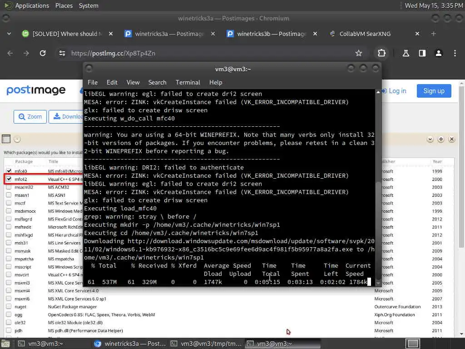Click Log in link
The image size is (465, 349).
point(394,91)
